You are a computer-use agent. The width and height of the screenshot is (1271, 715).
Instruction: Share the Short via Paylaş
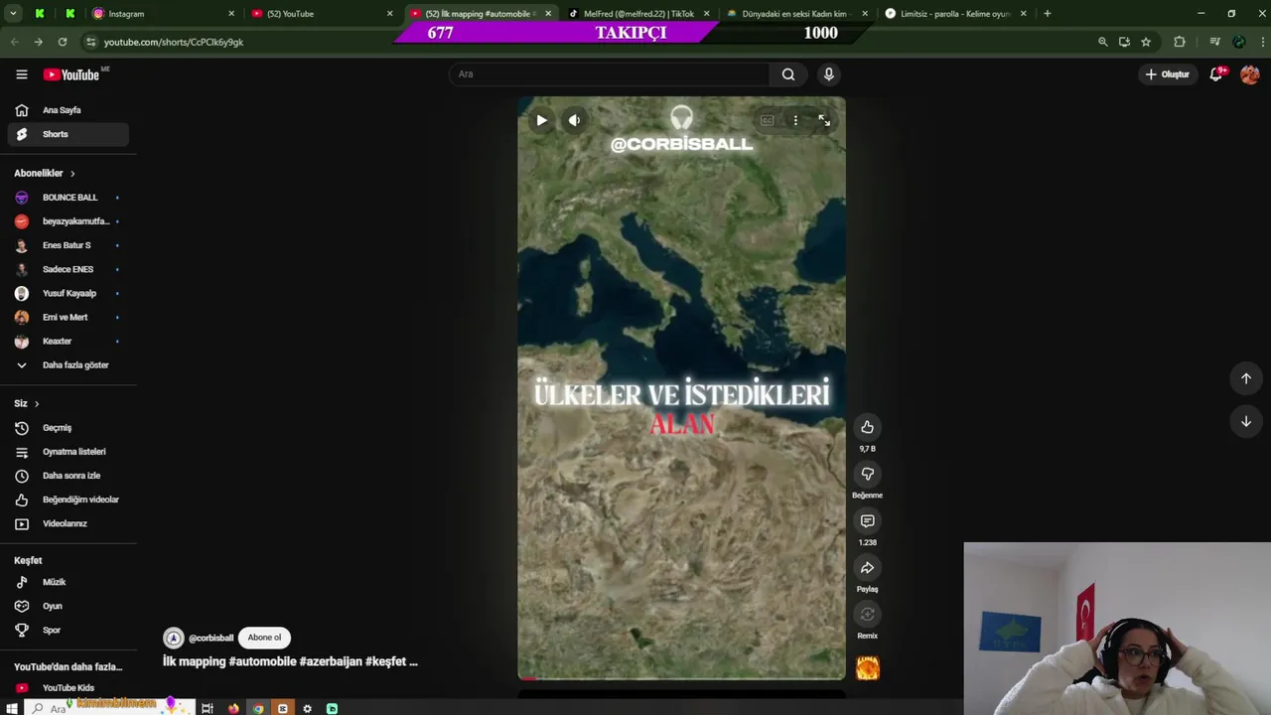(867, 568)
